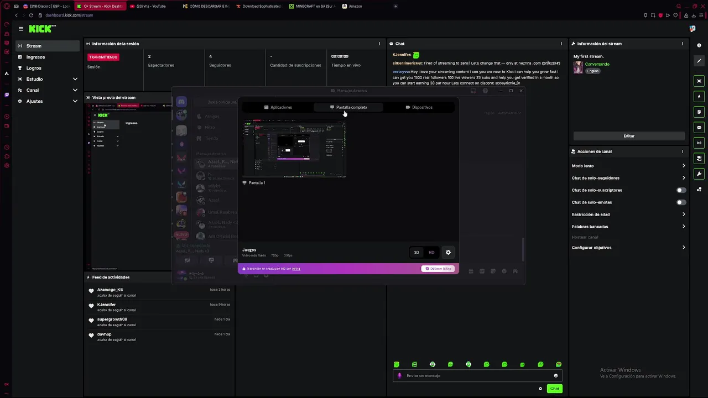Open Acciones de canal options menu
Screen dimensions: 708x398
click(683, 151)
